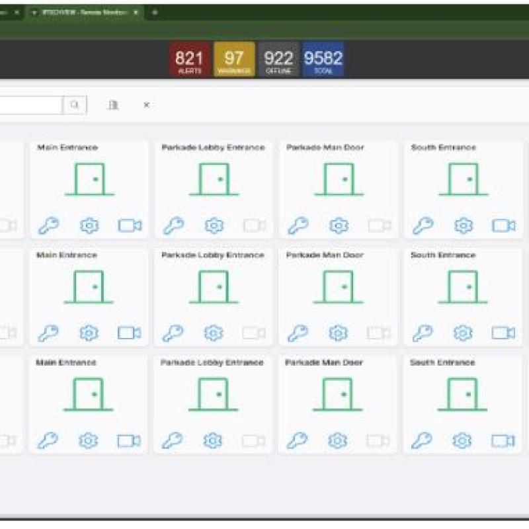Click top-row Parkade Man Door door icon
Image resolution: width=529 pixels, height=529 pixels.
[x=339, y=179]
